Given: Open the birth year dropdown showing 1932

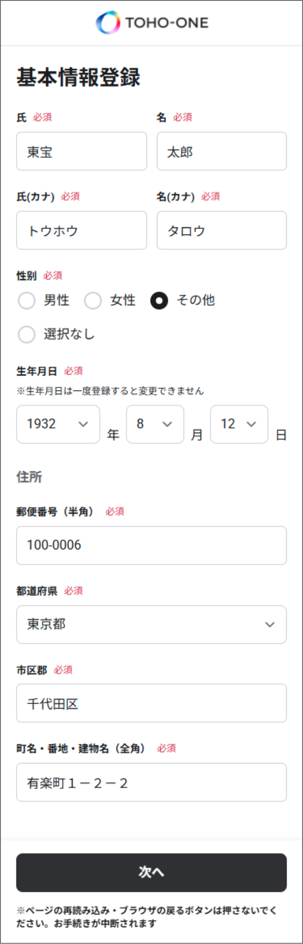Looking at the screenshot, I should (x=58, y=424).
